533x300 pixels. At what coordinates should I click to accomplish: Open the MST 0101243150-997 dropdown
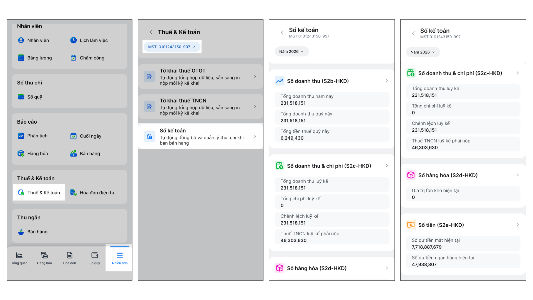click(172, 47)
